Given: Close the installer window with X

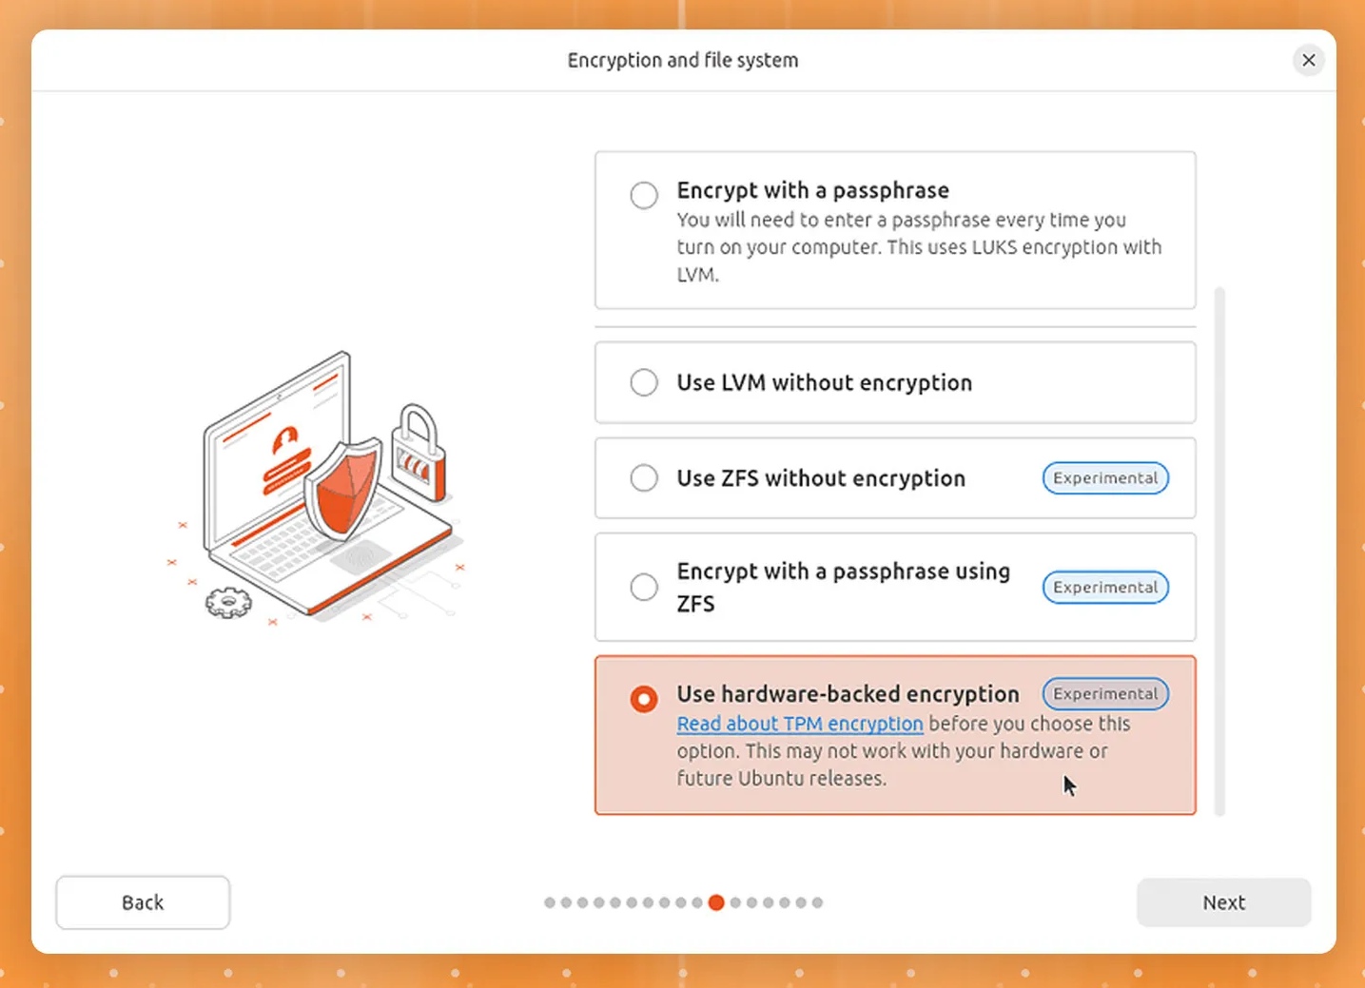Looking at the screenshot, I should pyautogui.click(x=1309, y=60).
